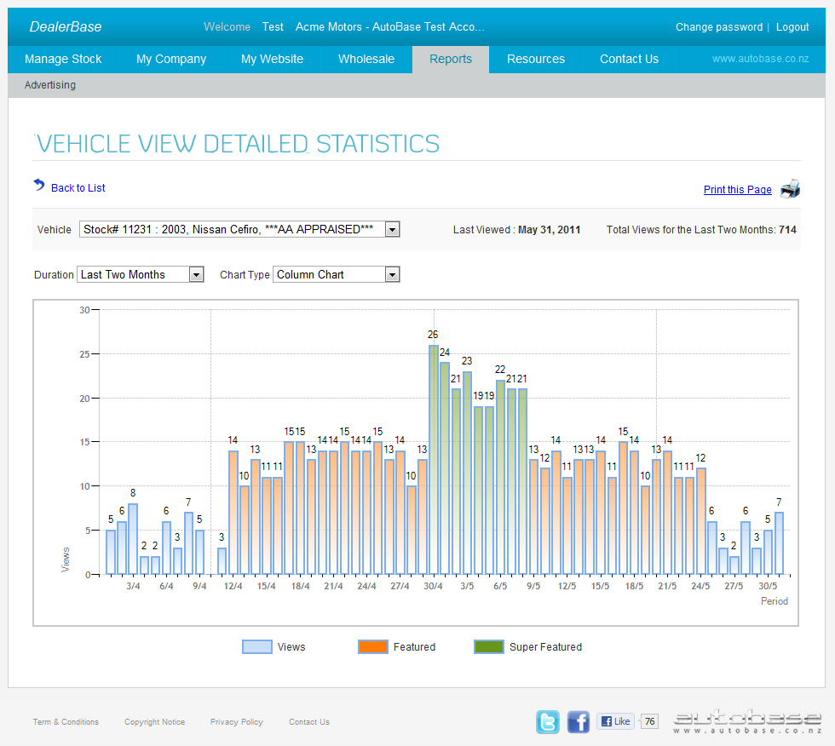Image resolution: width=835 pixels, height=746 pixels.
Task: Click the DealerBase logo in the header
Action: coord(66,26)
